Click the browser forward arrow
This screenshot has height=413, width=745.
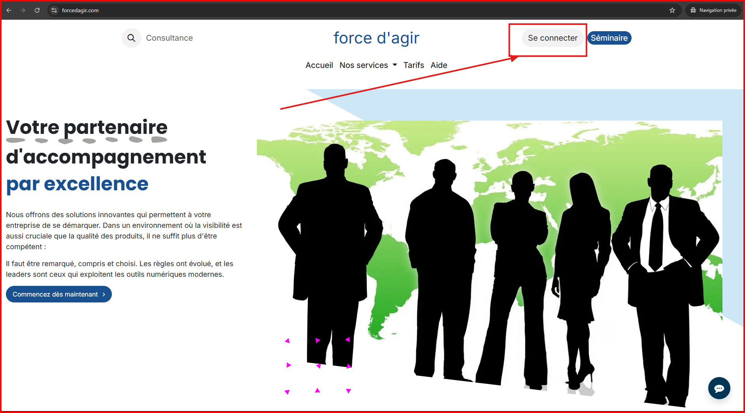pos(23,10)
